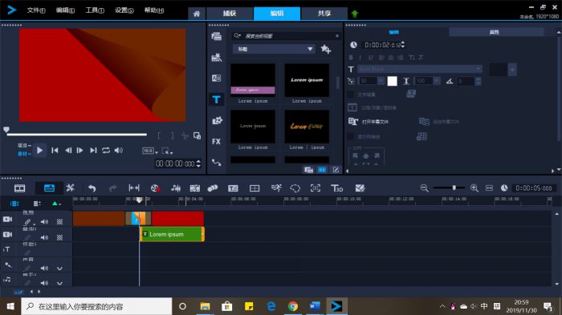562x315 pixels.
Task: Toggle video track transparency mode
Action: click(60, 222)
